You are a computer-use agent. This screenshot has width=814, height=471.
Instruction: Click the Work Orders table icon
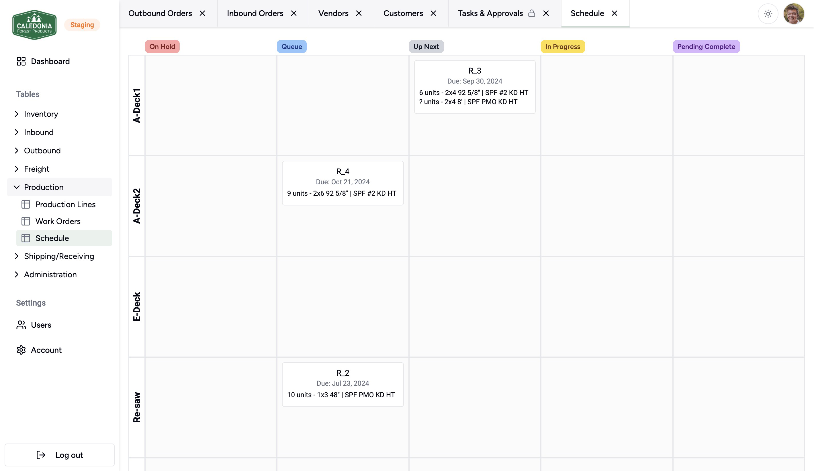[26, 221]
